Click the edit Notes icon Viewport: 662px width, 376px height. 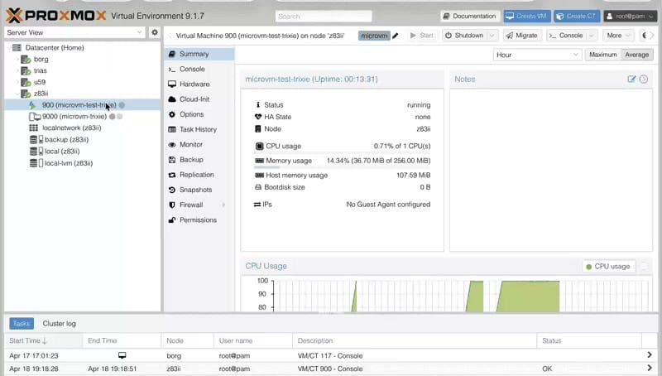632,79
